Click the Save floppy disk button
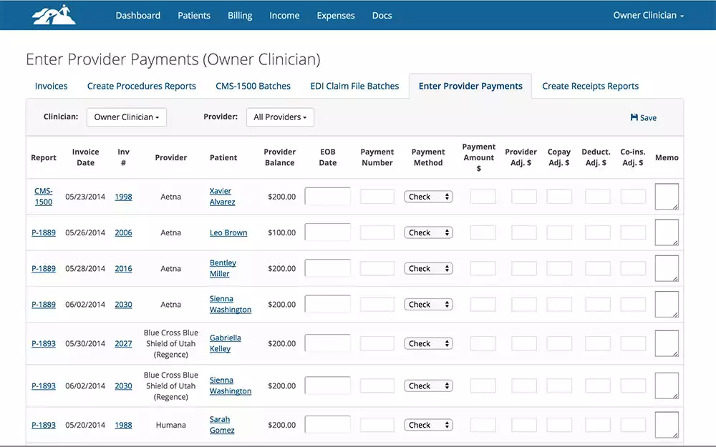 643,118
